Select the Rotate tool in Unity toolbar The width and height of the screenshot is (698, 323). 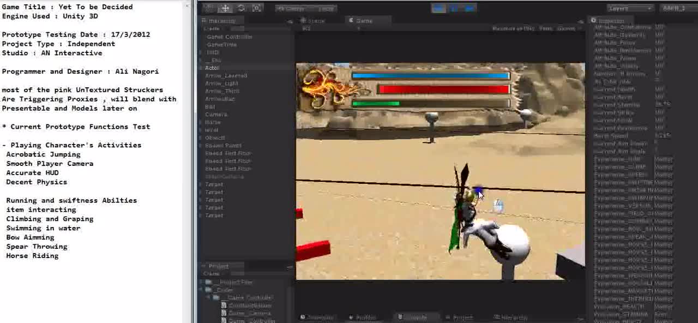[241, 8]
